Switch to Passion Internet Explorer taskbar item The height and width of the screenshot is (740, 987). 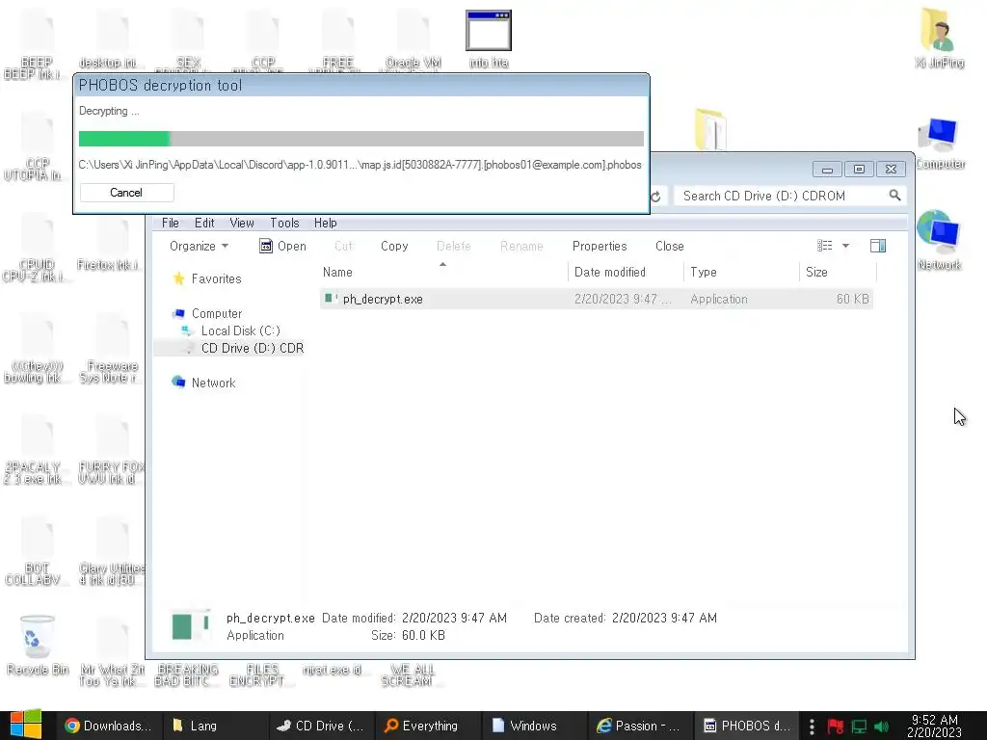[640, 726]
